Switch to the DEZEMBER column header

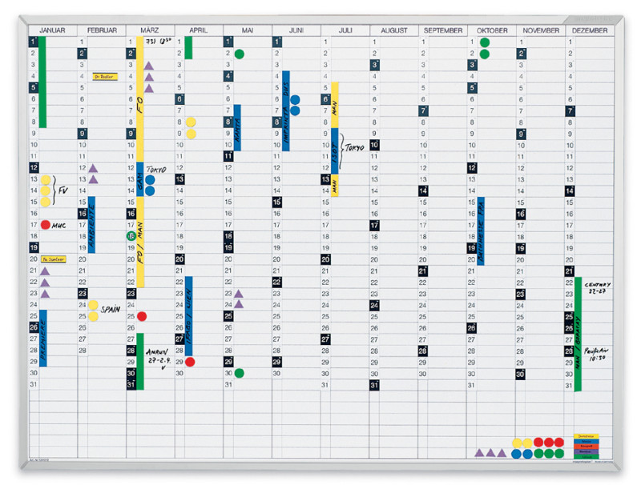click(591, 30)
